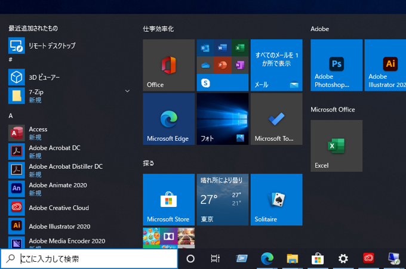Screen dimensions: 406x269
Task: Expand the 7-Zip folder chevron
Action: point(127,91)
